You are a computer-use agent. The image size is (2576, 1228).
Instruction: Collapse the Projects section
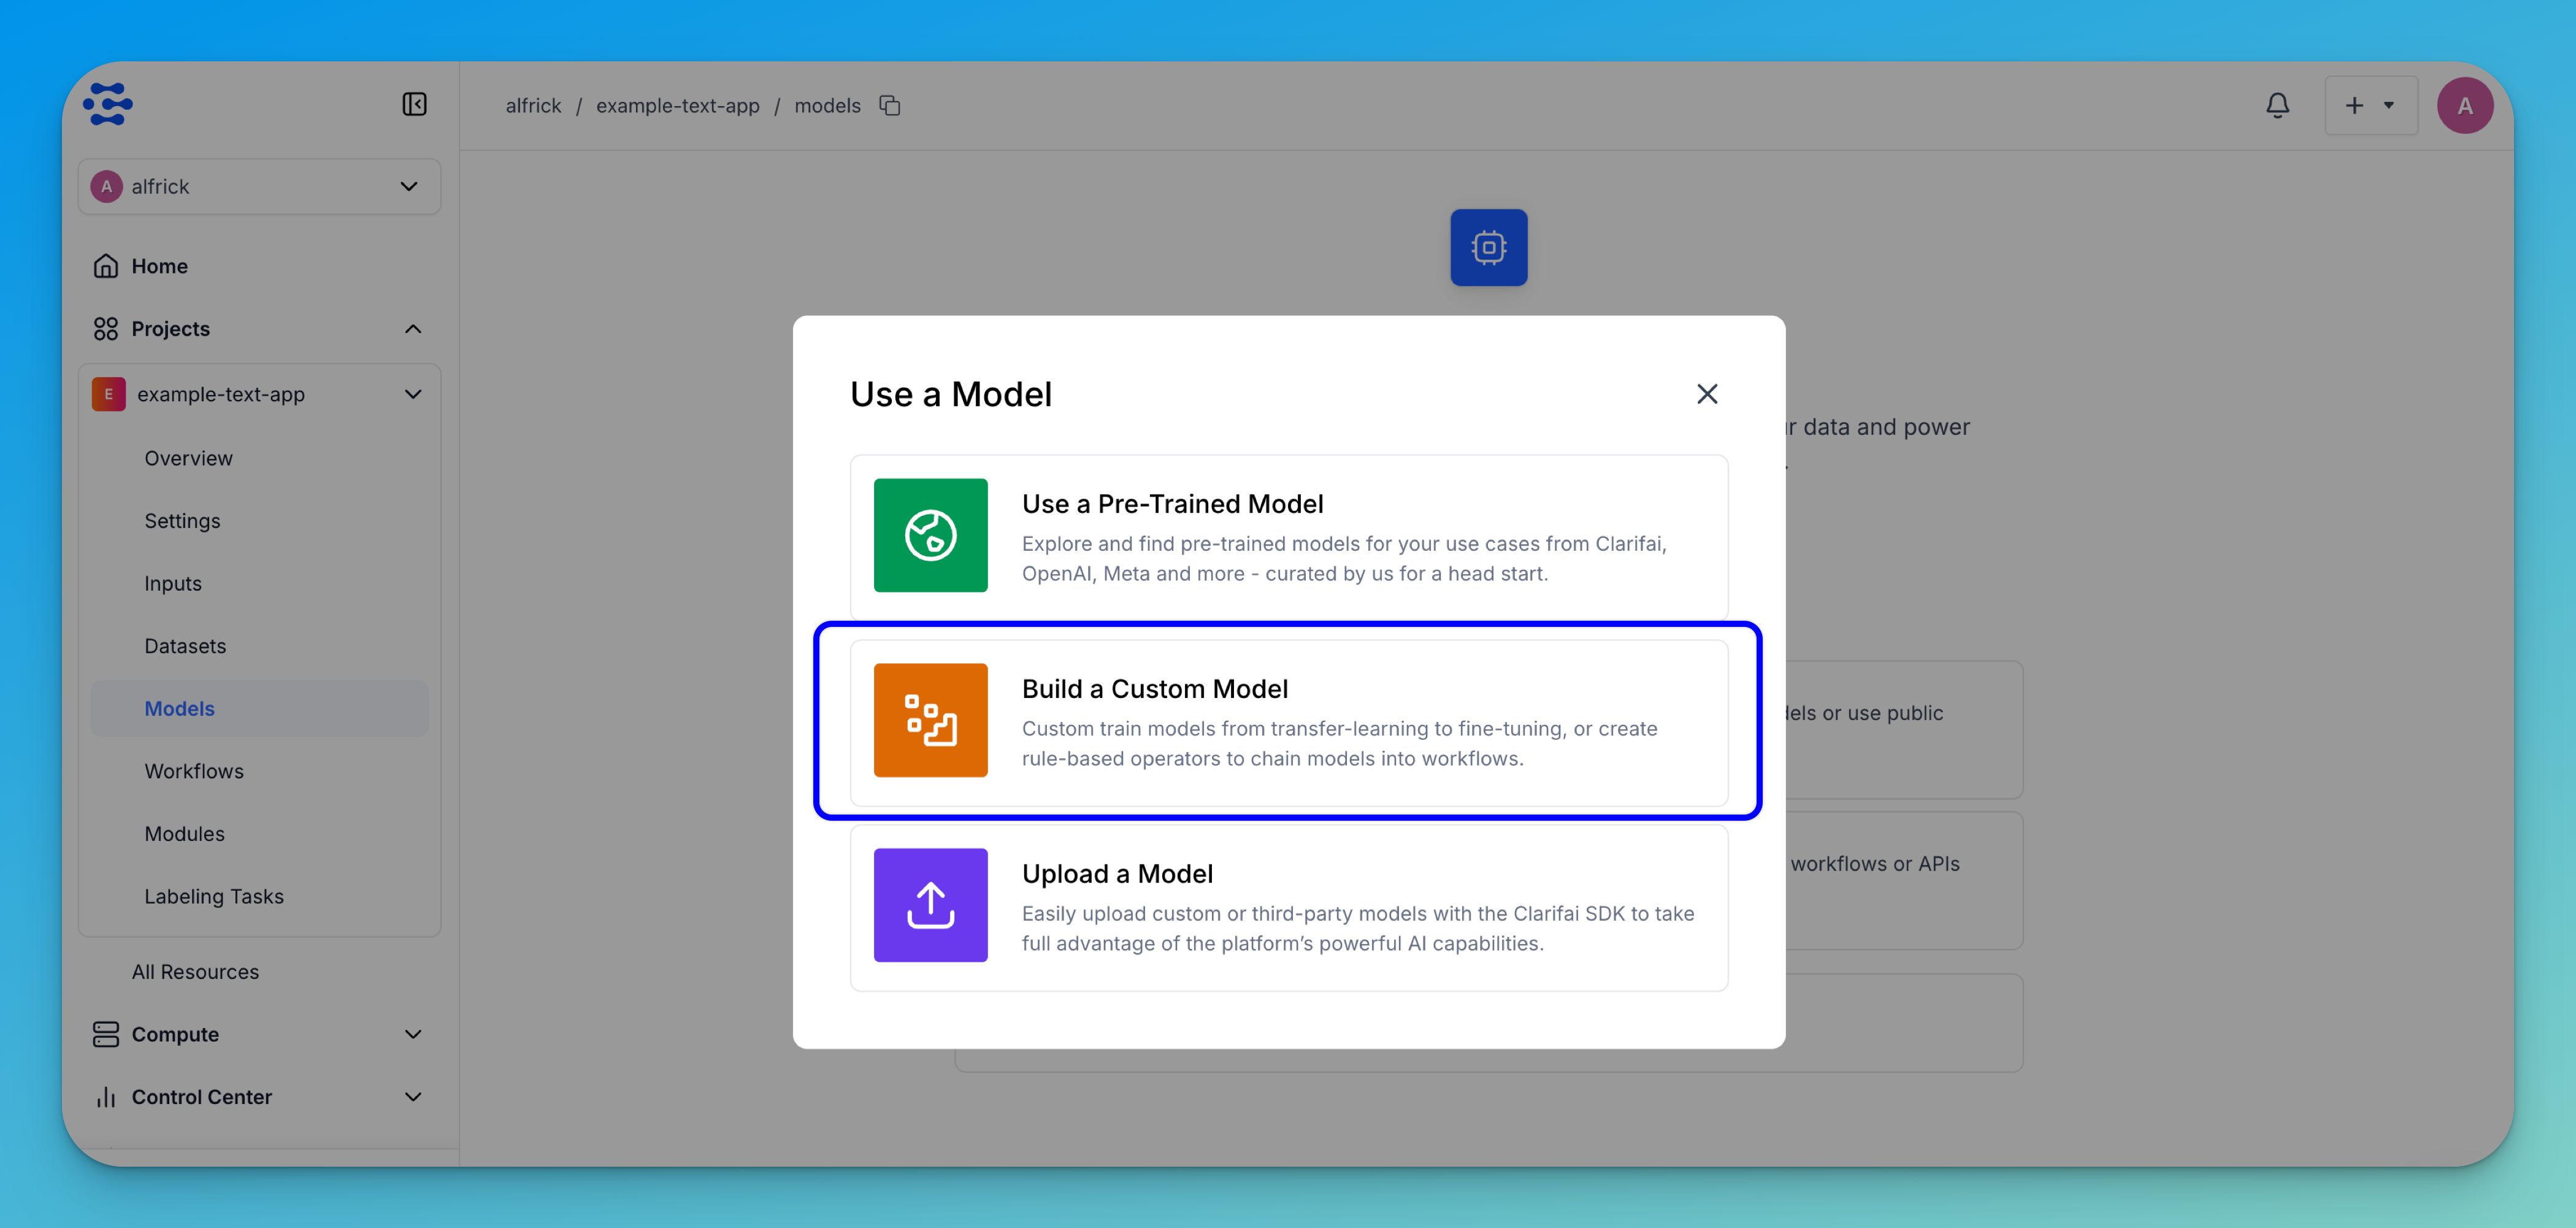(x=412, y=329)
